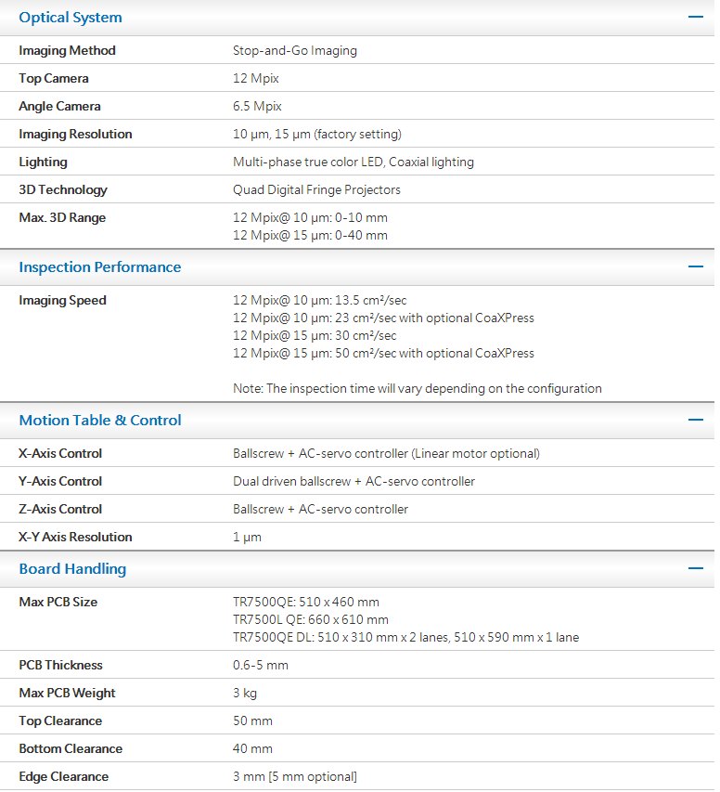This screenshot has height=792, width=720.
Task: Click the X-Axis Control row label
Action: pyautogui.click(x=60, y=454)
